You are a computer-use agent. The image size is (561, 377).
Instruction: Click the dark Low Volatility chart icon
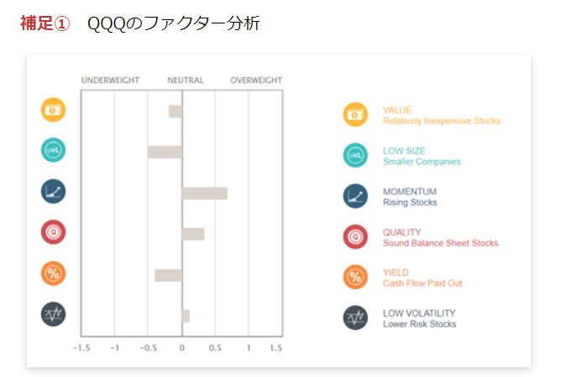click(x=53, y=314)
